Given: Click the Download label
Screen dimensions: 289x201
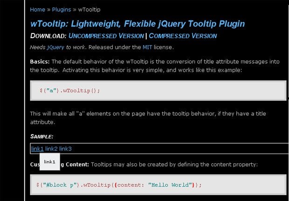Looking at the screenshot, I should pyautogui.click(x=48, y=36).
